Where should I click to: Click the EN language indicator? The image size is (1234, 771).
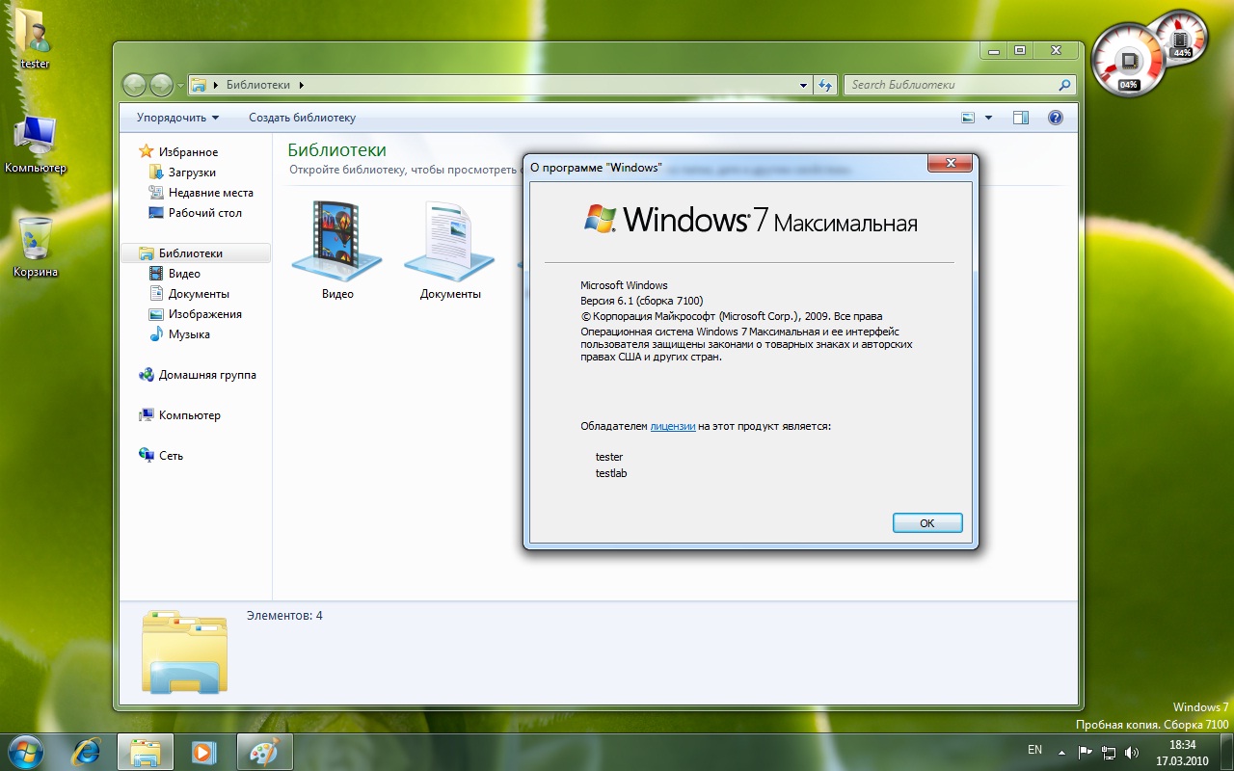click(1034, 750)
